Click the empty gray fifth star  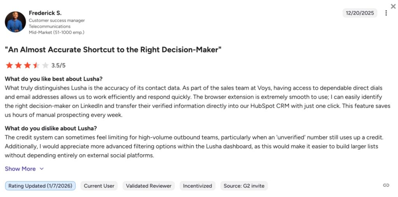45,65
